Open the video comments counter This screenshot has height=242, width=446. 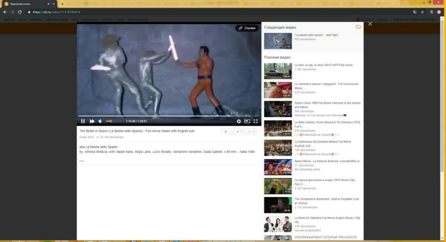[226, 131]
